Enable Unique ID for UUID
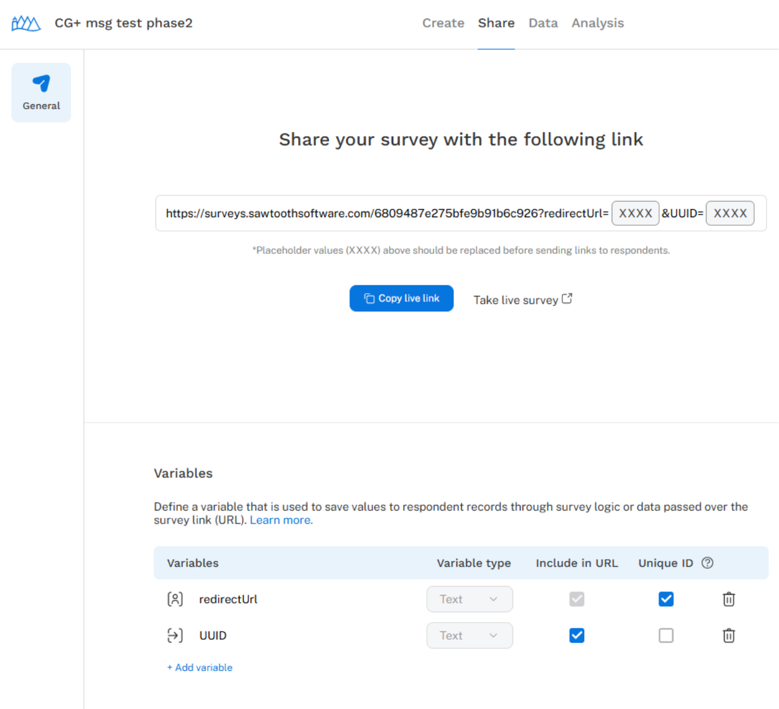This screenshot has height=709, width=779. coord(665,635)
